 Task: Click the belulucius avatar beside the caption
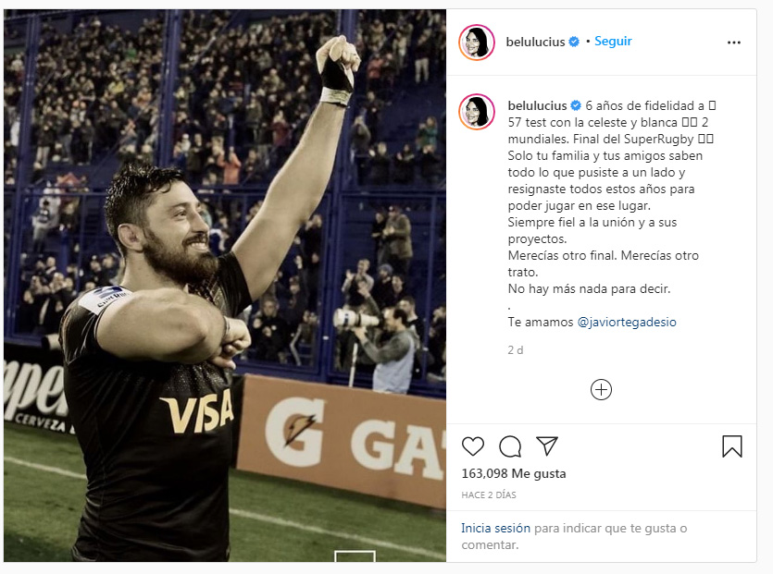tap(477, 112)
